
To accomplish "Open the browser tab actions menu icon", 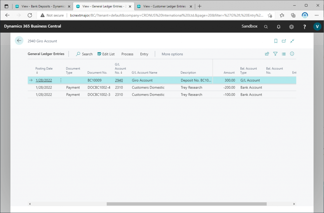I will pyautogui.click(x=6, y=6).
